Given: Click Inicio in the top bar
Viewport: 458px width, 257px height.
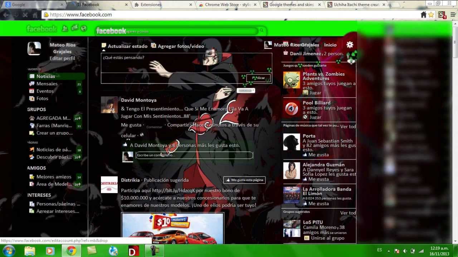Looking at the screenshot, I should coord(330,45).
